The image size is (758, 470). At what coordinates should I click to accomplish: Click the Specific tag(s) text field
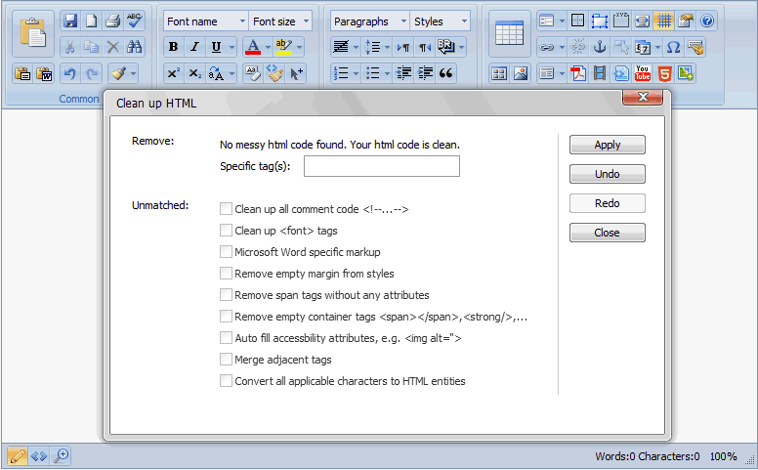pos(382,166)
